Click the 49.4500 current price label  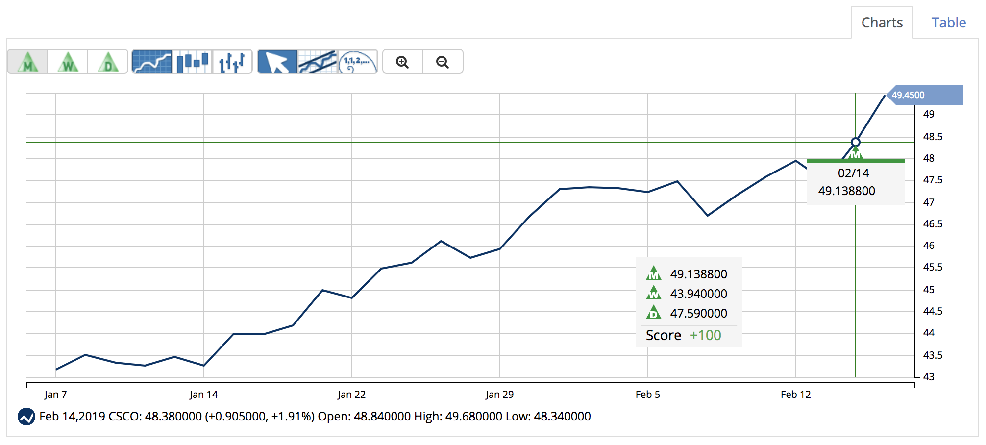point(925,95)
